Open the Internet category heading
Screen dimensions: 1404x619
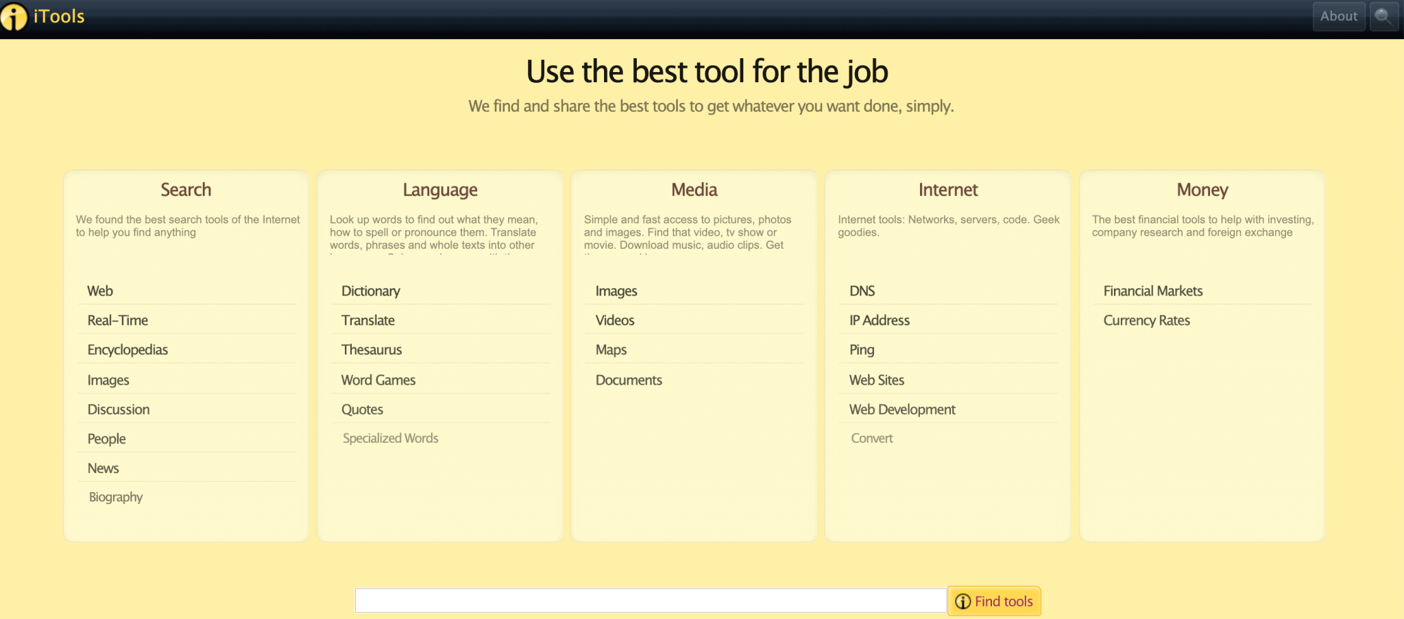(x=948, y=190)
